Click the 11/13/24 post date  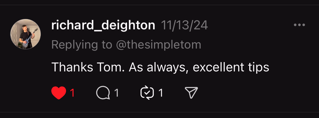(x=184, y=26)
